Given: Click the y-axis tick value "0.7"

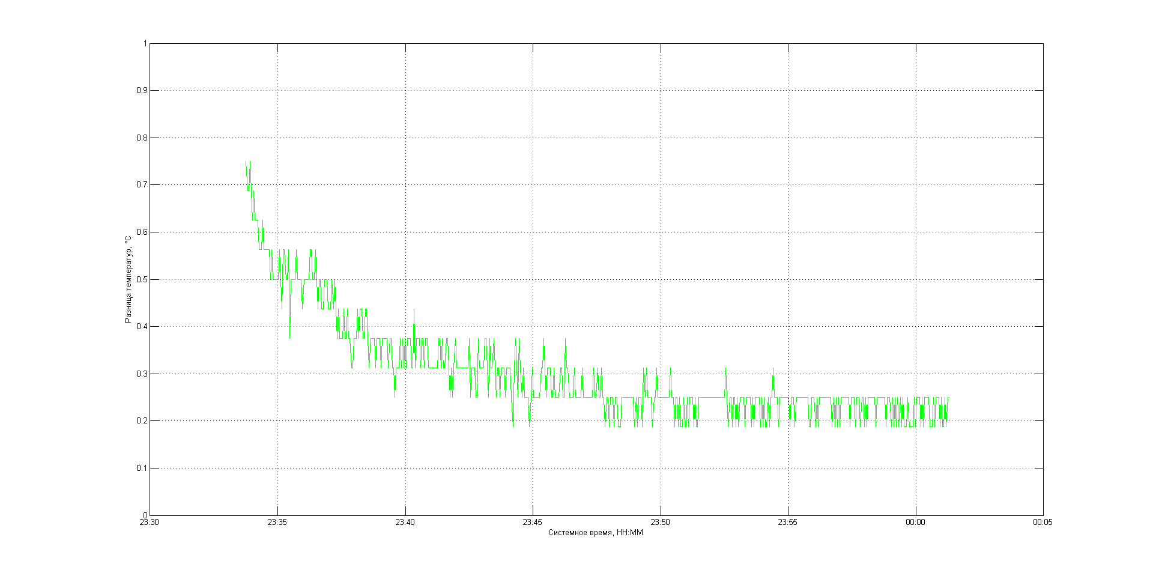Looking at the screenshot, I should click(141, 185).
